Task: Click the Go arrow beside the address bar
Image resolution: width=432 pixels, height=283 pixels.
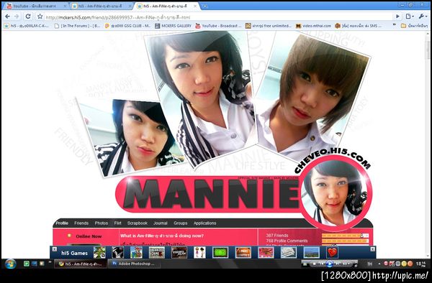Action: tap(397, 17)
